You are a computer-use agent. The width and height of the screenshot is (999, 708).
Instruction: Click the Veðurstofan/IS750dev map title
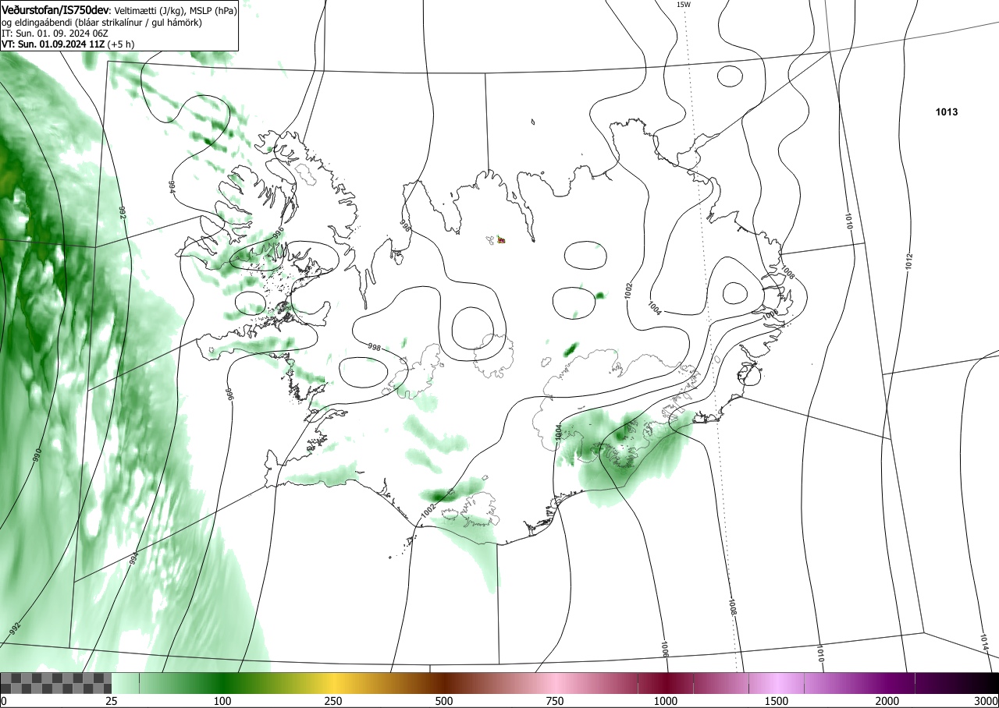pos(55,10)
